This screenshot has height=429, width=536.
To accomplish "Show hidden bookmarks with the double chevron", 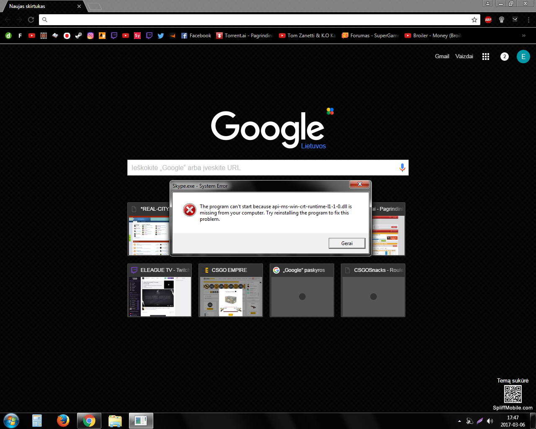I will click(x=523, y=36).
